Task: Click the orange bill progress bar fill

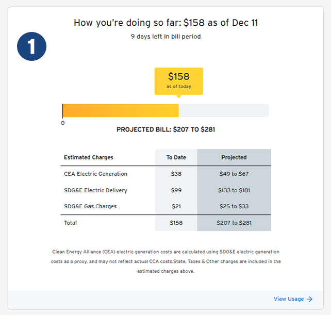Action: coord(121,110)
